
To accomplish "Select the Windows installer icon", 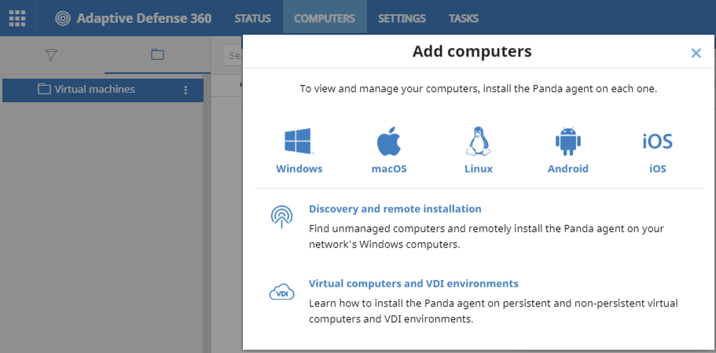I will (299, 142).
